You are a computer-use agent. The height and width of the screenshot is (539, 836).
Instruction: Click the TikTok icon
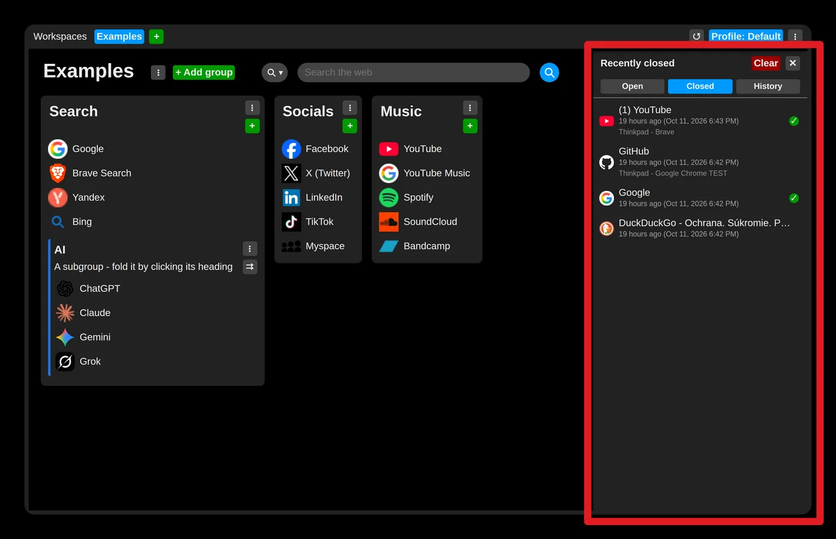click(x=291, y=222)
